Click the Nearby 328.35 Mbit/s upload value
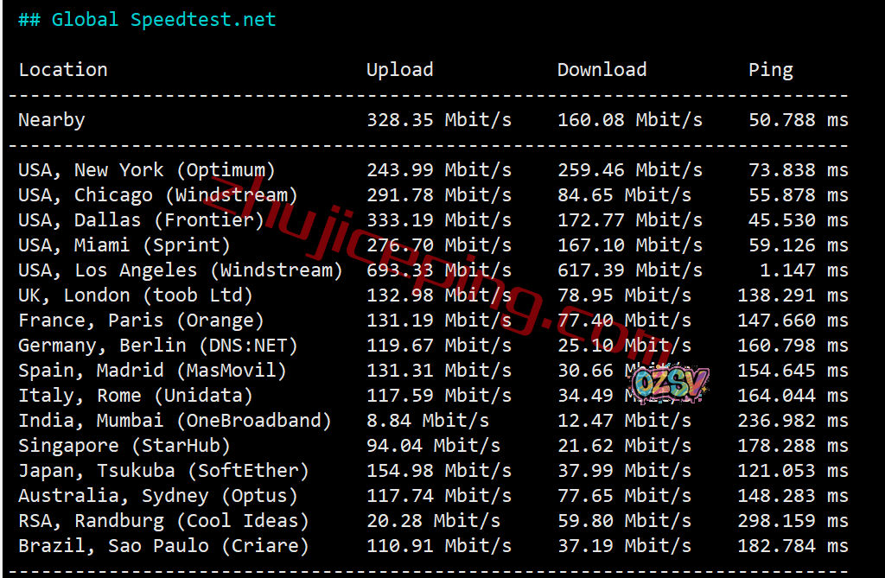The height and width of the screenshot is (578, 885). tap(438, 120)
